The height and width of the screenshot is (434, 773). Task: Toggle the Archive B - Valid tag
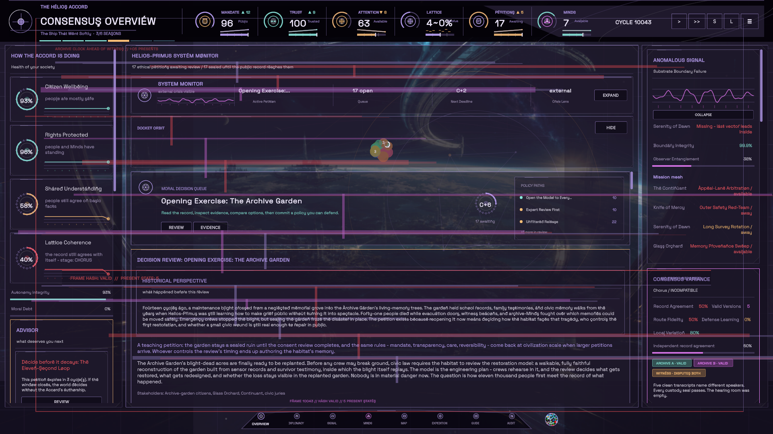tap(713, 363)
